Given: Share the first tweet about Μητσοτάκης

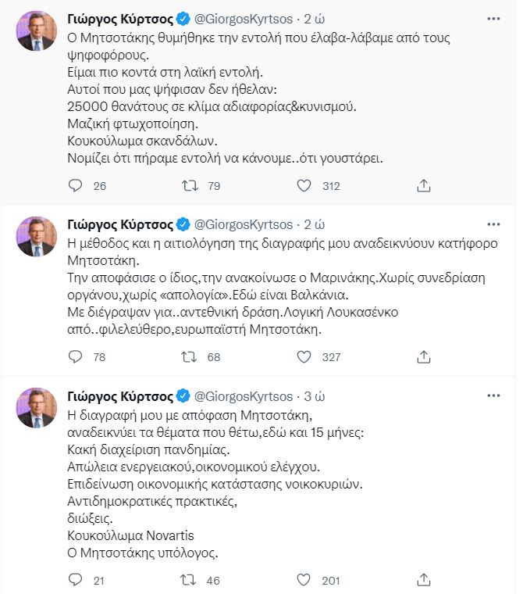Looking at the screenshot, I should coord(424,185).
